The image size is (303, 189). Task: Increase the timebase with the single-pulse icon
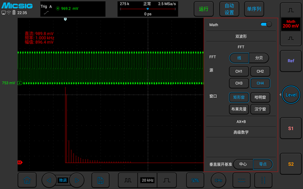click(167, 180)
